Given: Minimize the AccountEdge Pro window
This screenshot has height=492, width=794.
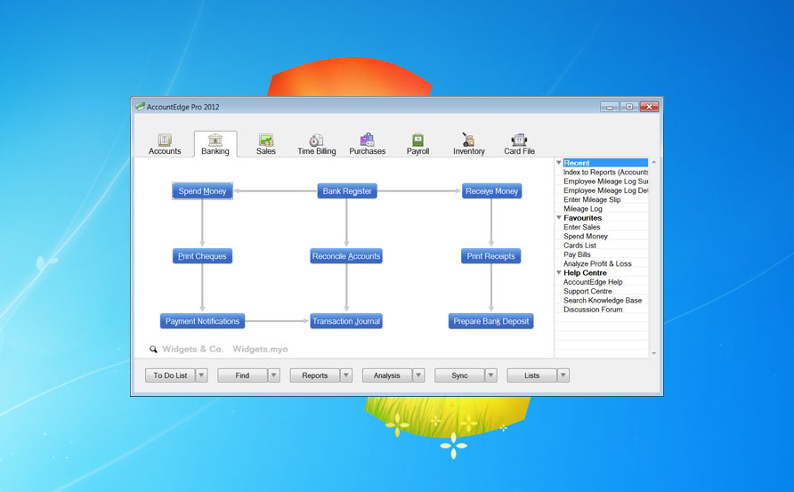Looking at the screenshot, I should coord(610,107).
